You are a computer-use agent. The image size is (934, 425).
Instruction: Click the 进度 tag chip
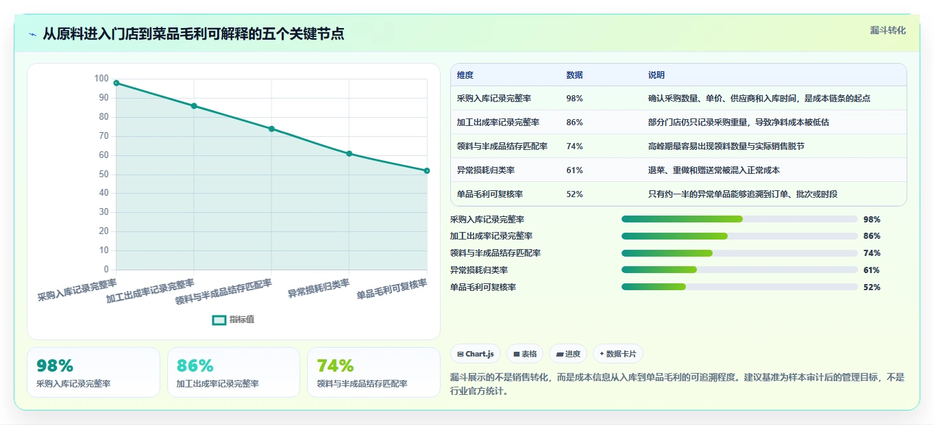(x=568, y=354)
